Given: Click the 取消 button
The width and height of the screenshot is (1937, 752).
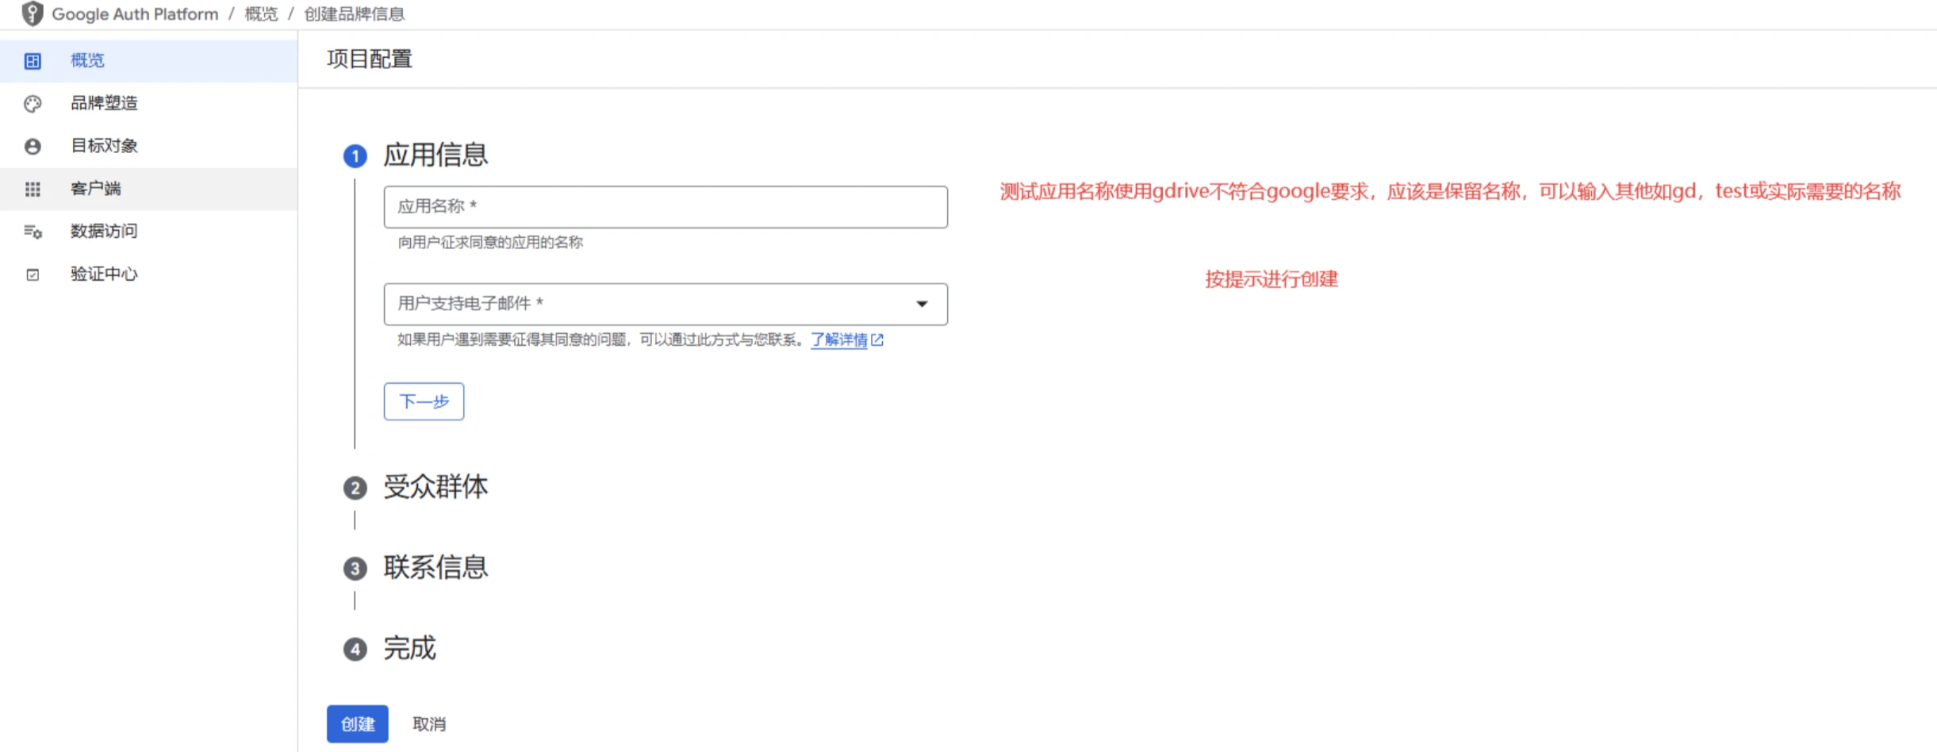Looking at the screenshot, I should (429, 724).
